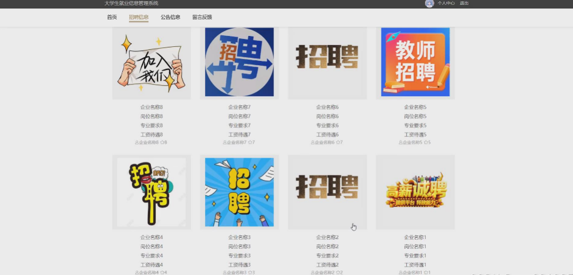
Task: Click the 大学生就业信息管理系统 site title
Action: [x=131, y=3]
